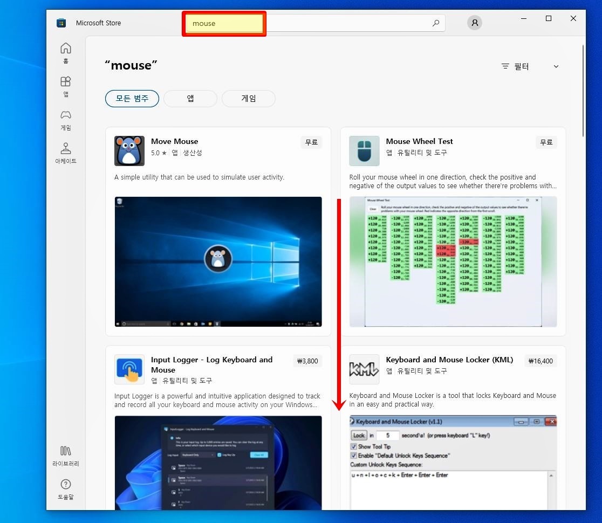The image size is (602, 523).
Task: Open the Move Mouse app title
Action: (x=175, y=141)
